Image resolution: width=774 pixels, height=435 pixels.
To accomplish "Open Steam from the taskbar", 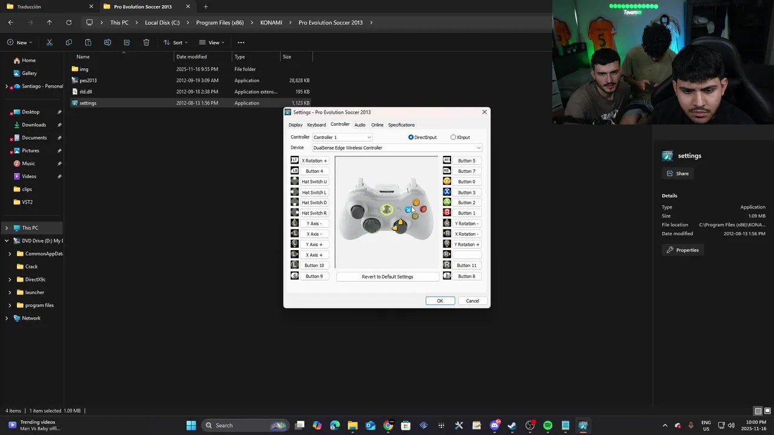I will coord(512,425).
